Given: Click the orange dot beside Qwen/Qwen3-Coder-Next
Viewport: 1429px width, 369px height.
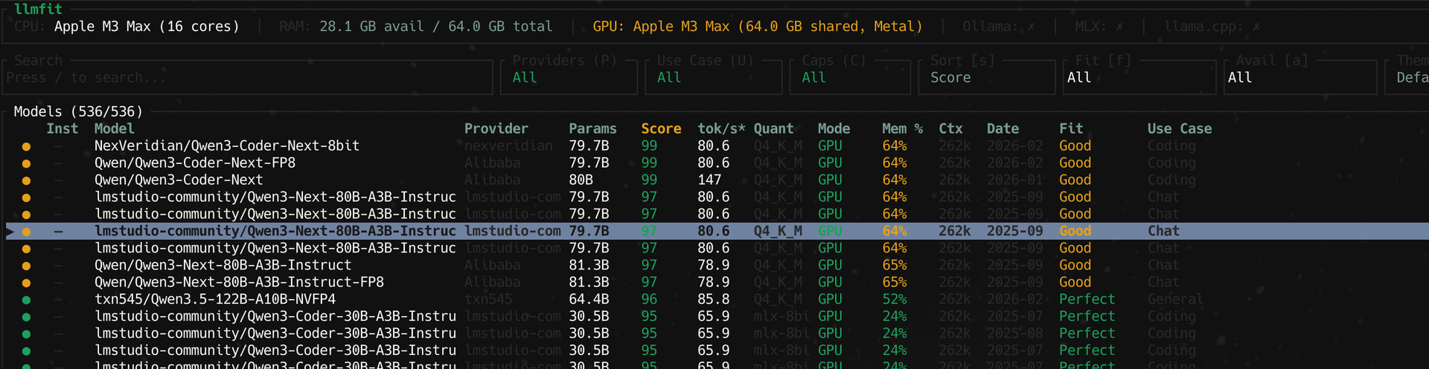Looking at the screenshot, I should 26,180.
